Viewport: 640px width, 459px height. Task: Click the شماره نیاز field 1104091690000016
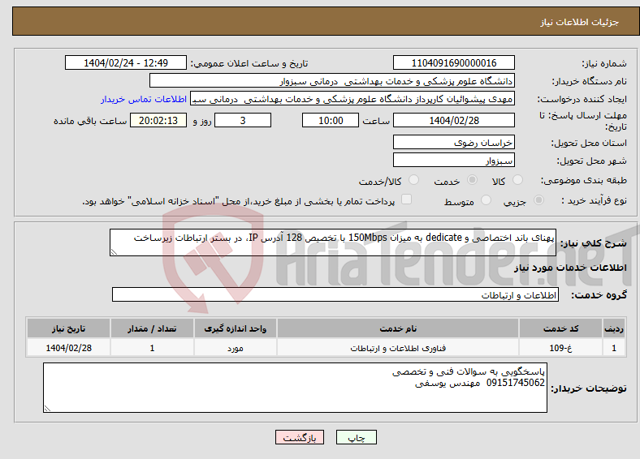pos(454,62)
